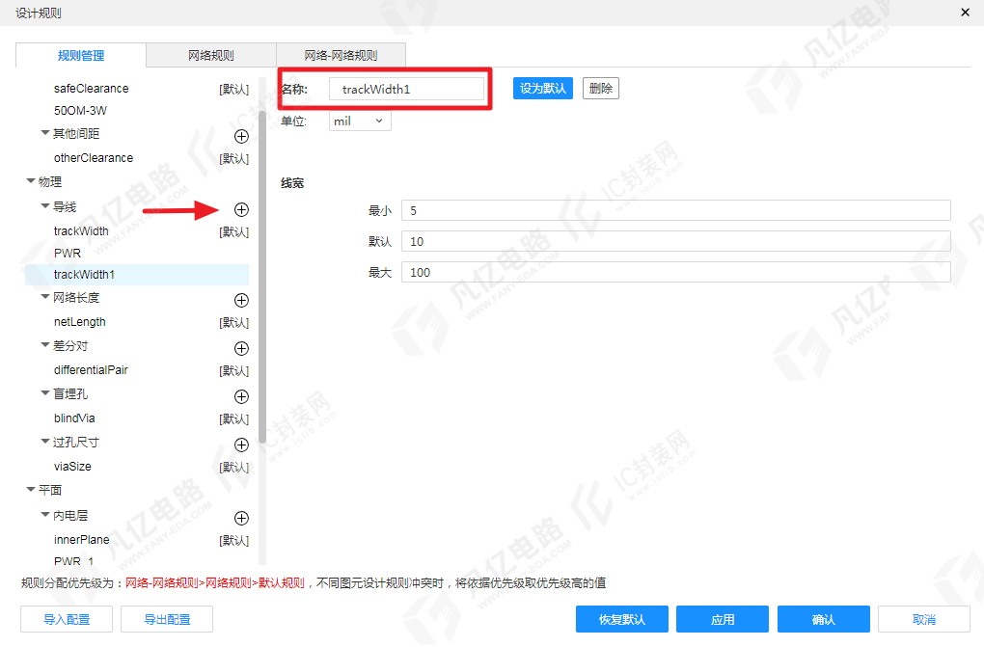Add a new rule under 其他间距
Viewport: 984px width, 647px height.
(241, 136)
